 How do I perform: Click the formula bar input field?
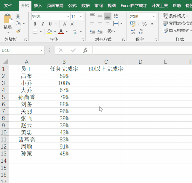click(142, 50)
